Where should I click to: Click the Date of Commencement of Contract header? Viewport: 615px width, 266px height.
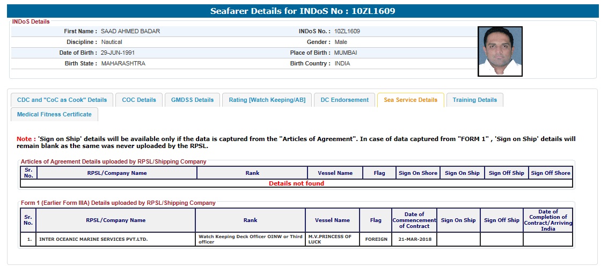coord(414,220)
